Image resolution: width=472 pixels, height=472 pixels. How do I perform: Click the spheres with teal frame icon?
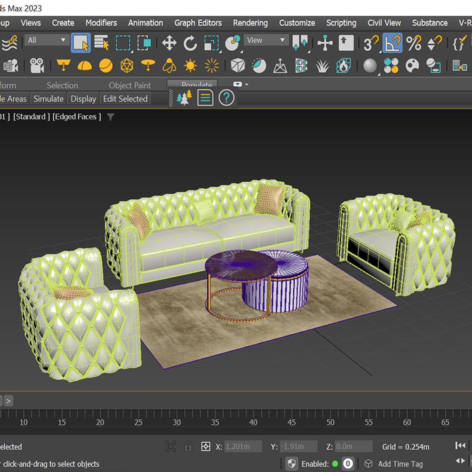(434, 65)
